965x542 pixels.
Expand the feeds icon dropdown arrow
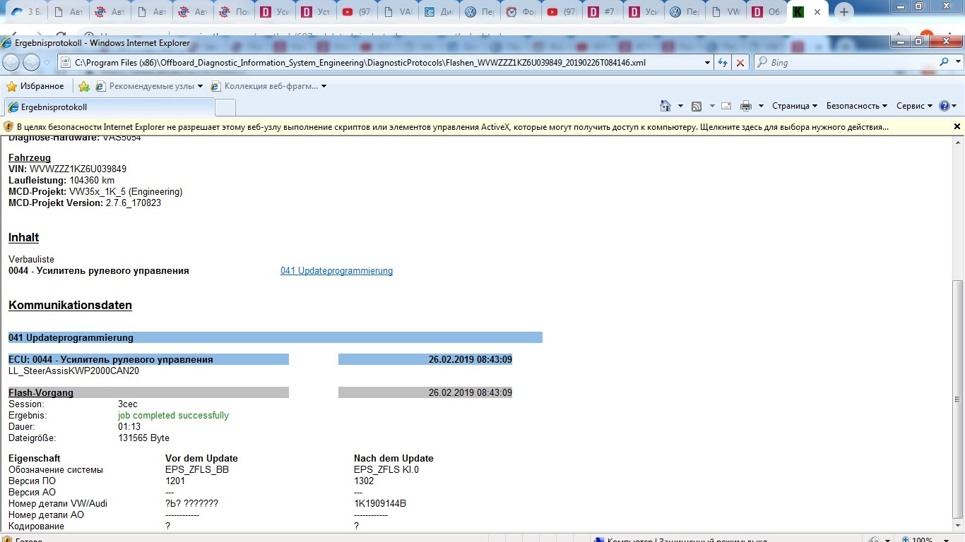click(712, 106)
